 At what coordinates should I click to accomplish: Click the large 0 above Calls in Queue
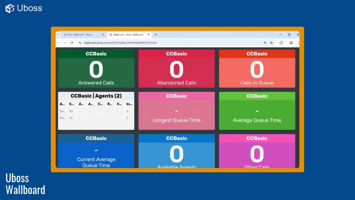coord(257,69)
